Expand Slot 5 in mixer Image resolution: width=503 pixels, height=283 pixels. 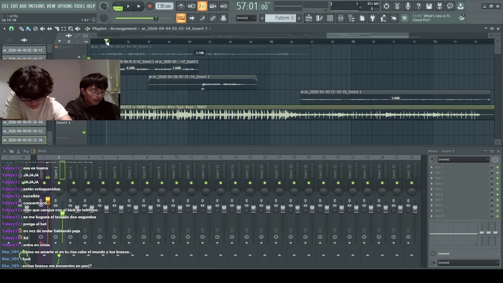(x=432, y=189)
